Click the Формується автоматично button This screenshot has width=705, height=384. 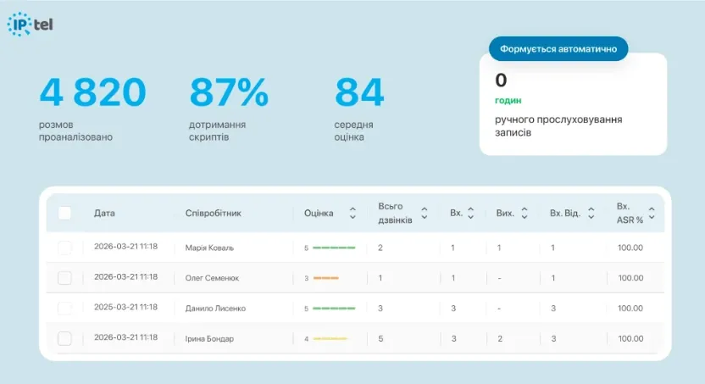tap(558, 48)
